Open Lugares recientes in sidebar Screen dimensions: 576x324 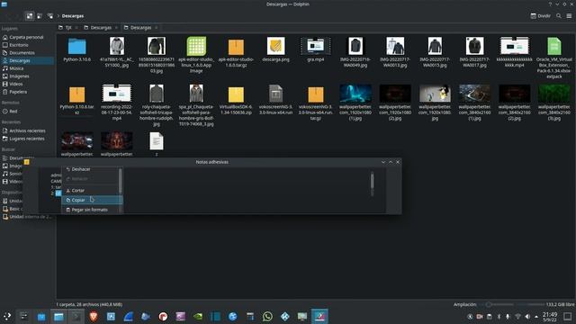coord(27,139)
